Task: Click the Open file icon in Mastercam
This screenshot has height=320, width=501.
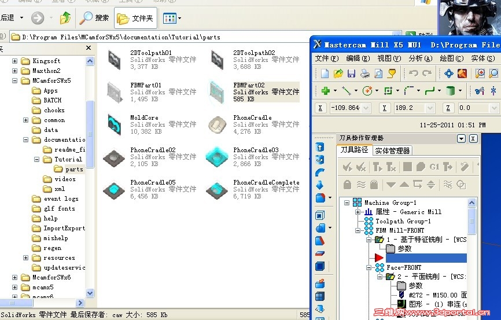Action: 338,73
